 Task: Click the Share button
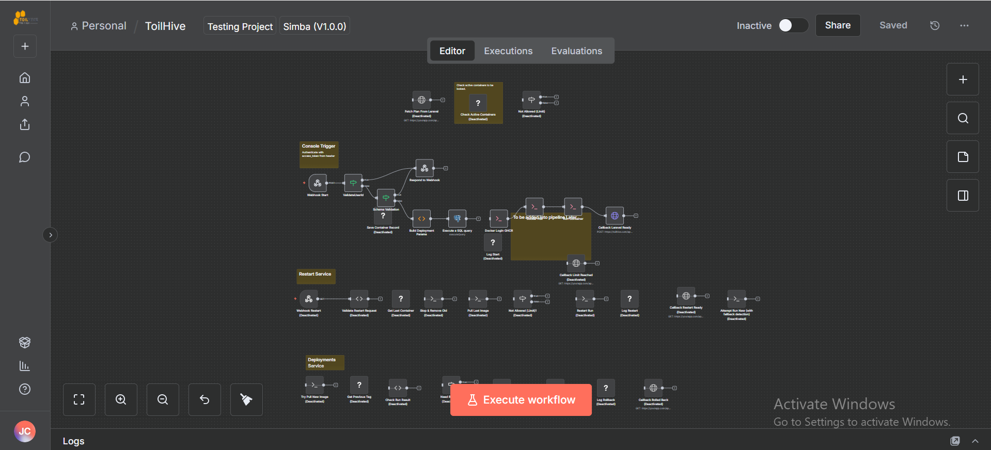pos(838,25)
